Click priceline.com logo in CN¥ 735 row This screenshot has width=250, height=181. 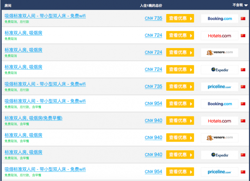(x=220, y=87)
